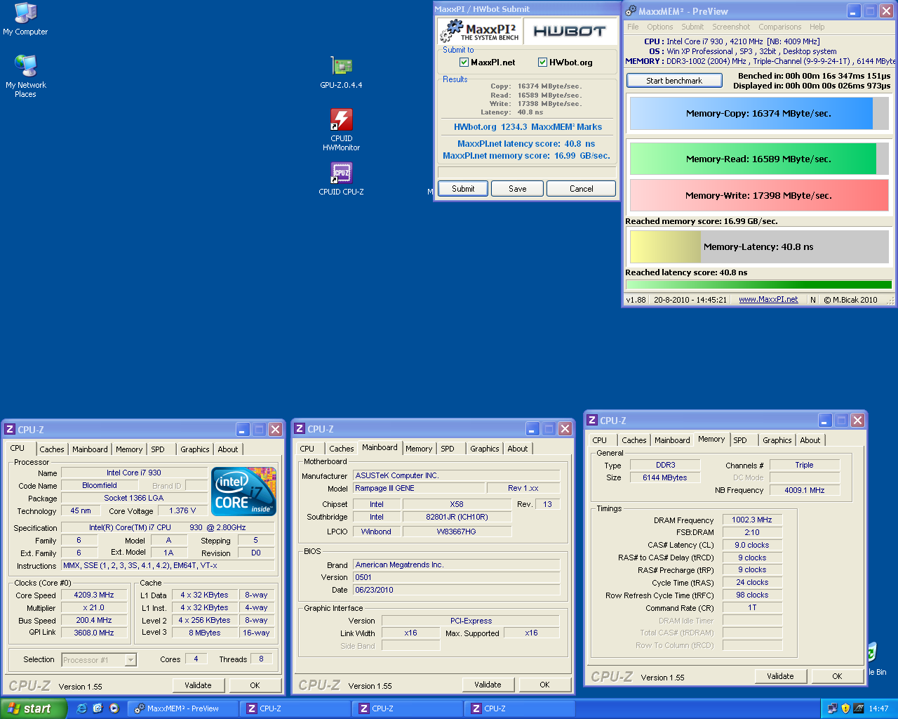Viewport: 898px width, 719px height.
Task: Click the HWBOT logo in the submit dialog
Action: pos(570,31)
